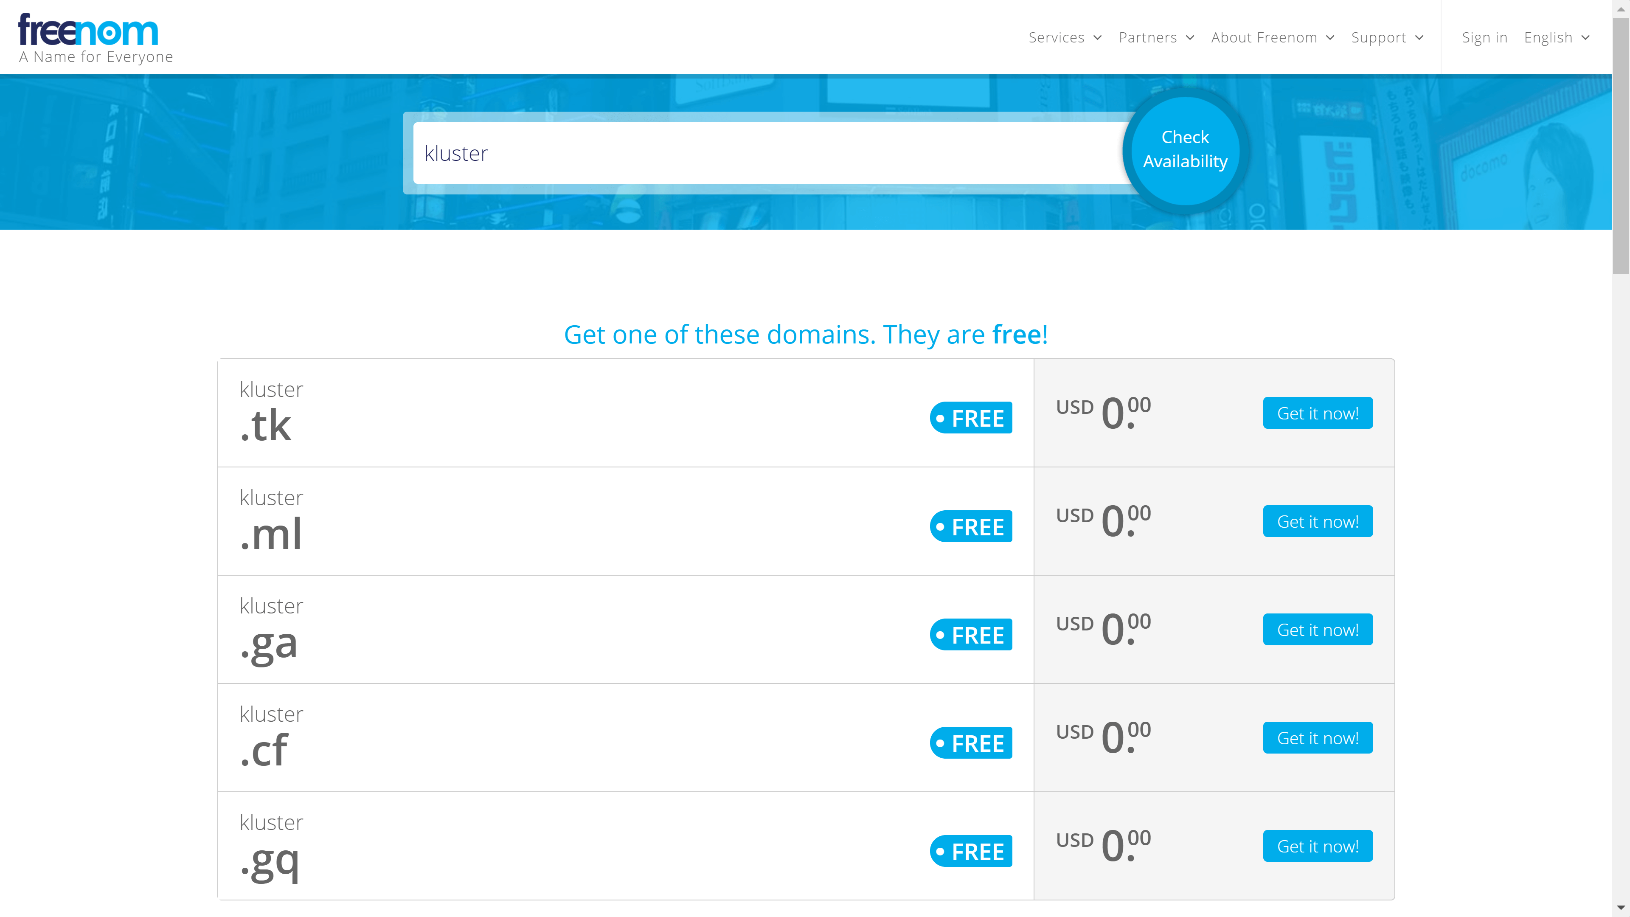1630x917 pixels.
Task: Get kluster.gq domain now
Action: click(x=1318, y=846)
